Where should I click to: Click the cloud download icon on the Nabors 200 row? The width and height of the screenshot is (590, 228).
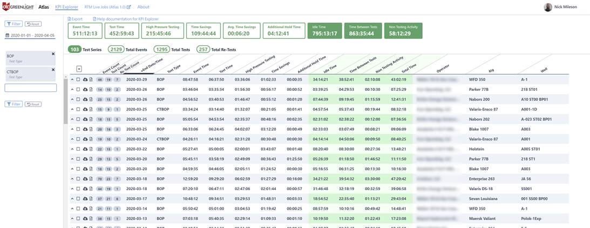(85, 99)
